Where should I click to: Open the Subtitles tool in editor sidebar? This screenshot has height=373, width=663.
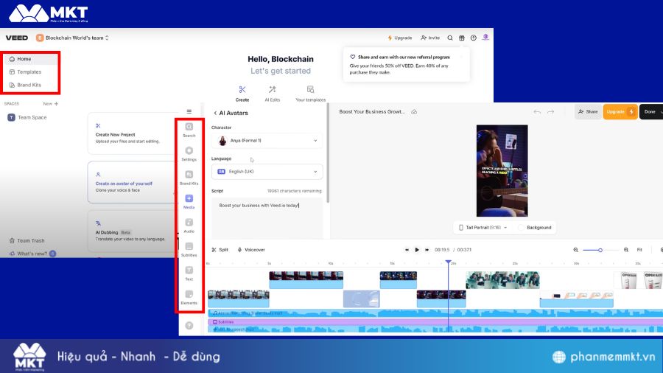point(189,249)
